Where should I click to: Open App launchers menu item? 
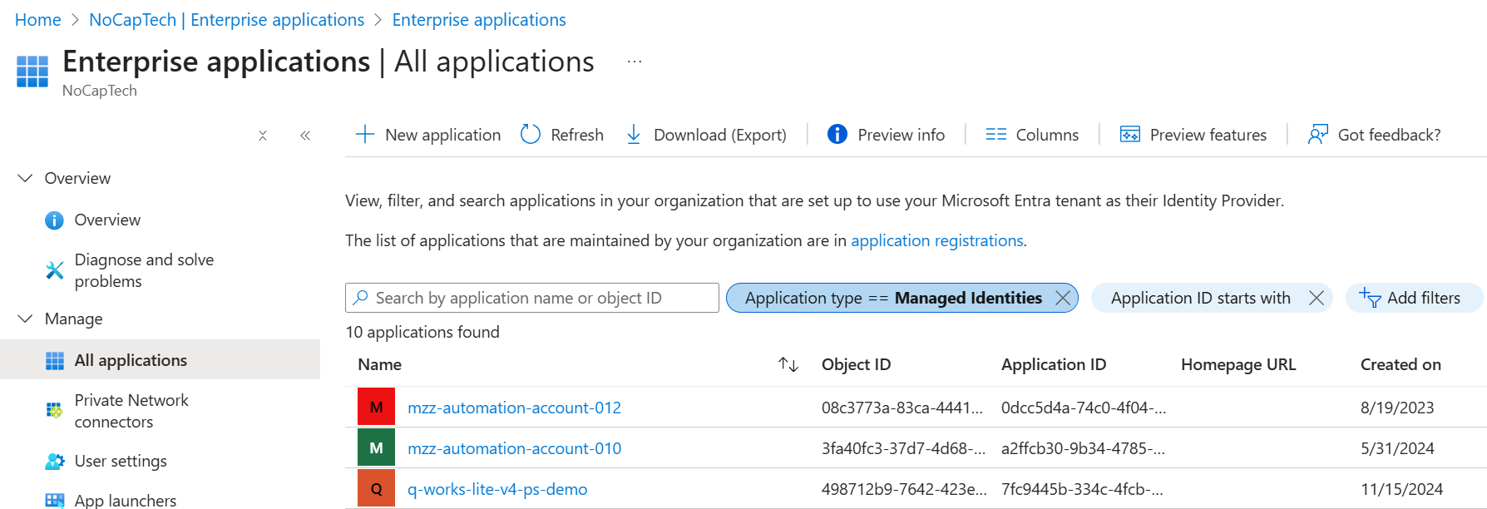click(126, 500)
